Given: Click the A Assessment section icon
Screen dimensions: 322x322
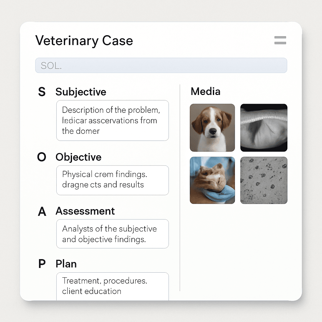Looking at the screenshot, I should click(x=42, y=212).
